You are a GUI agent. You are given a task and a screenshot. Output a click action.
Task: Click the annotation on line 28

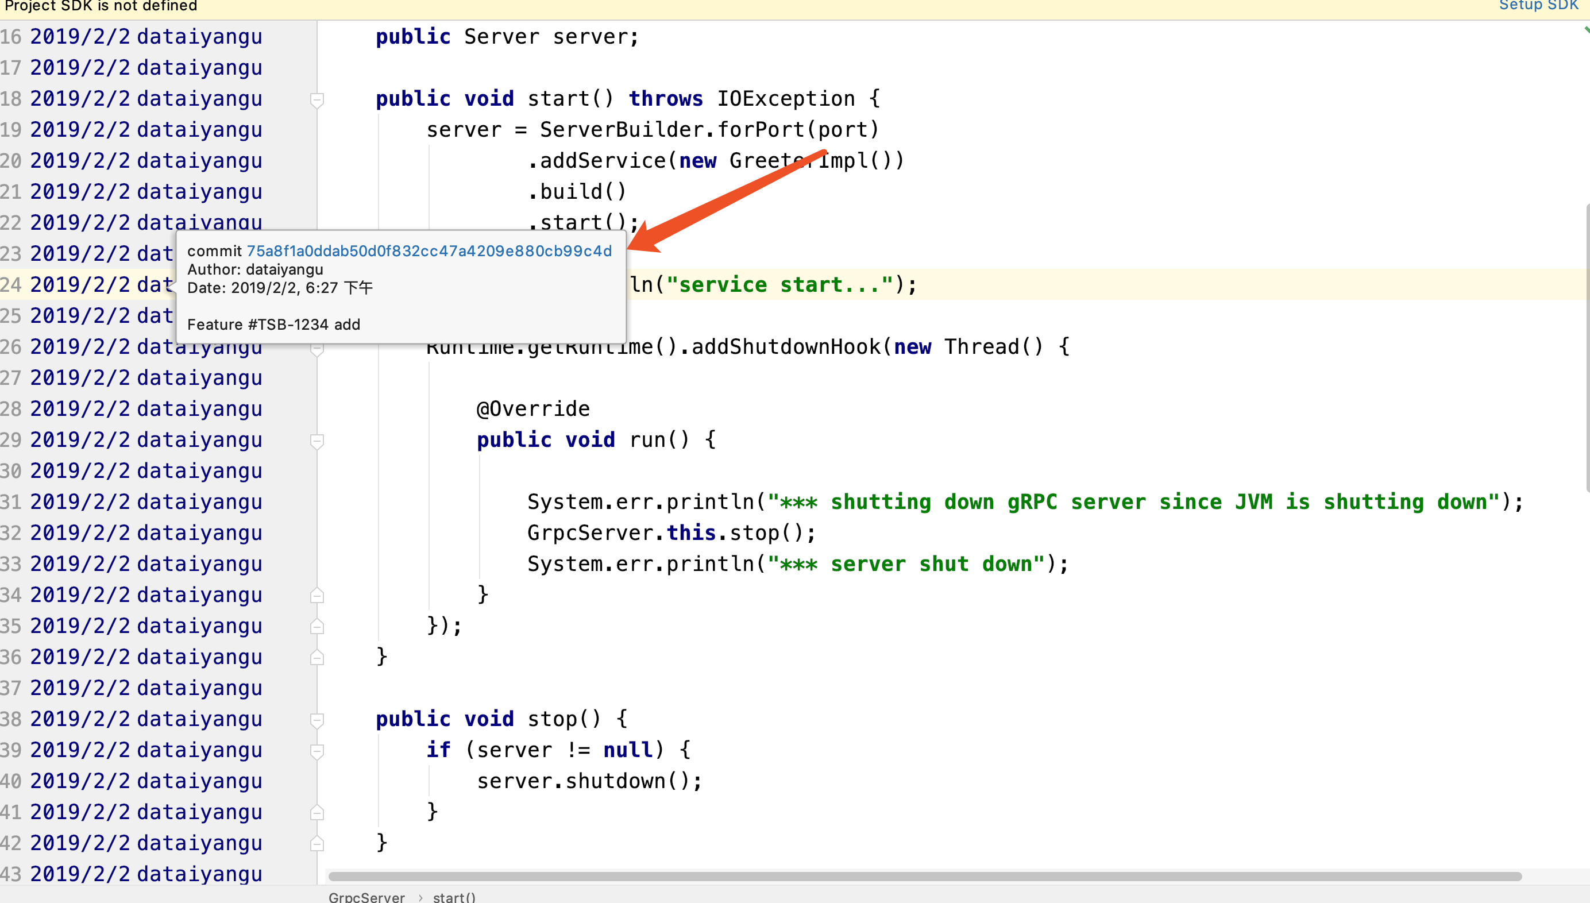coord(146,409)
